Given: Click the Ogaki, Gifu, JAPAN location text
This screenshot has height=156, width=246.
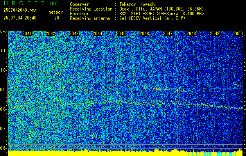Looking at the screenshot, I should coord(162,9).
